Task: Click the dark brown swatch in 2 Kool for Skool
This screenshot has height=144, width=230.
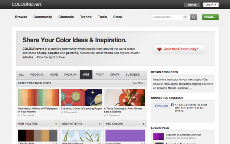Action: click(x=30, y=135)
